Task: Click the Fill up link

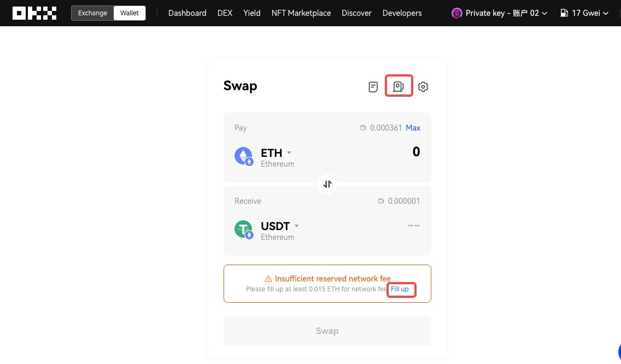Action: click(x=400, y=289)
